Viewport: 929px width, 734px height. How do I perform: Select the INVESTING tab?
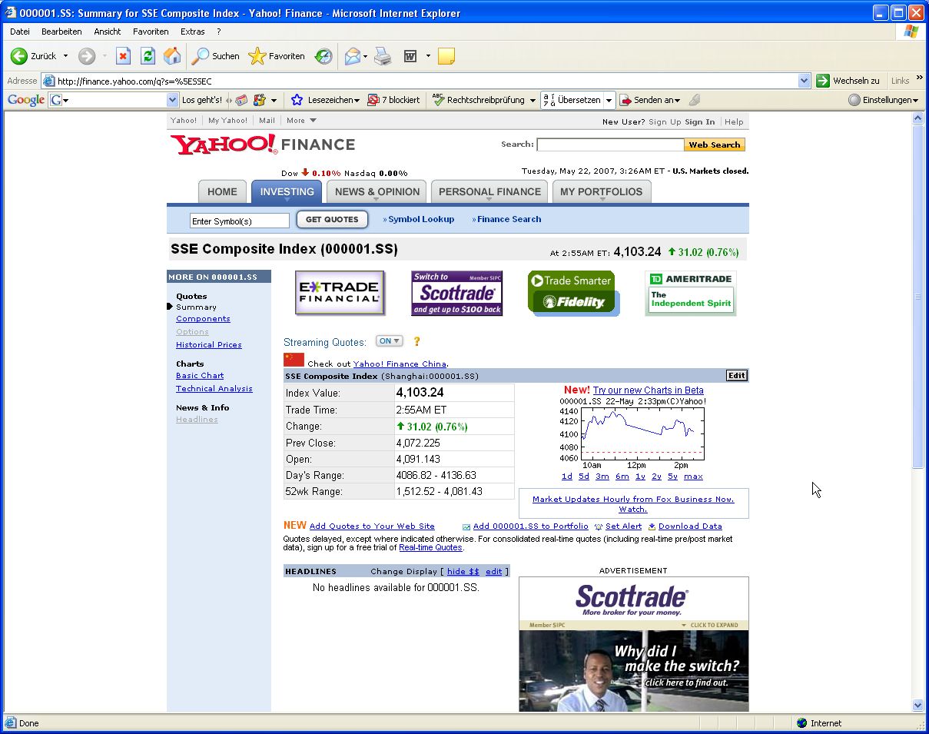(287, 191)
